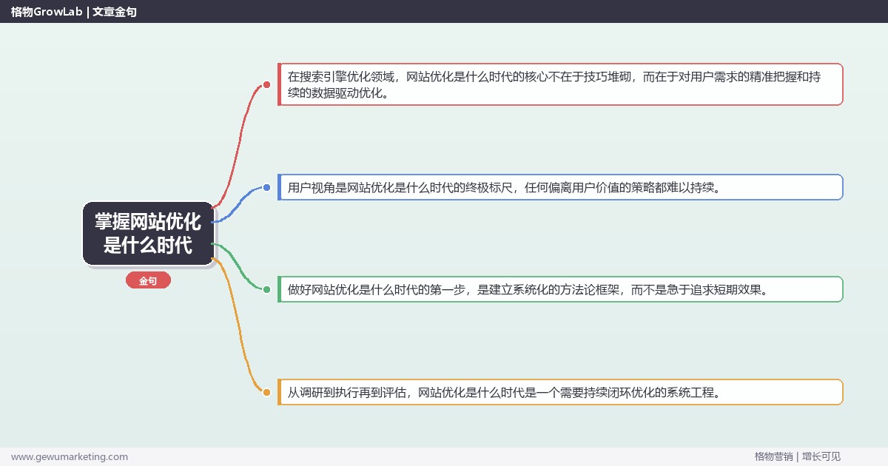Select the orange quote box starting 从调研到执行
This screenshot has height=466, width=888.
click(x=560, y=392)
